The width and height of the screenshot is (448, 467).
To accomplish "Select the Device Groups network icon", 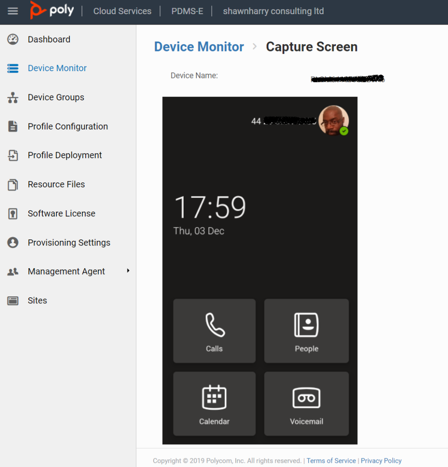I will [x=13, y=97].
